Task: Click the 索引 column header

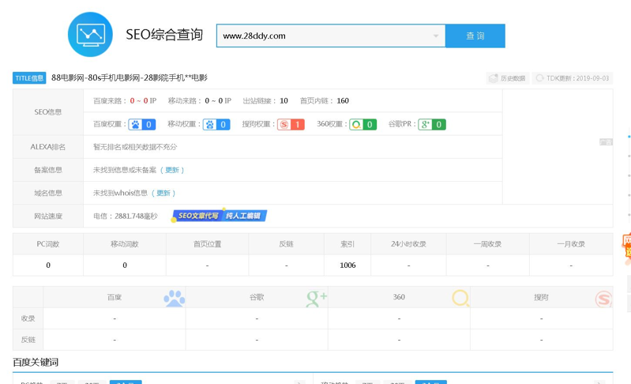Action: (x=347, y=244)
